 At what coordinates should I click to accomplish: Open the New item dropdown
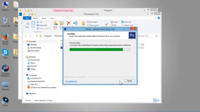92,22
